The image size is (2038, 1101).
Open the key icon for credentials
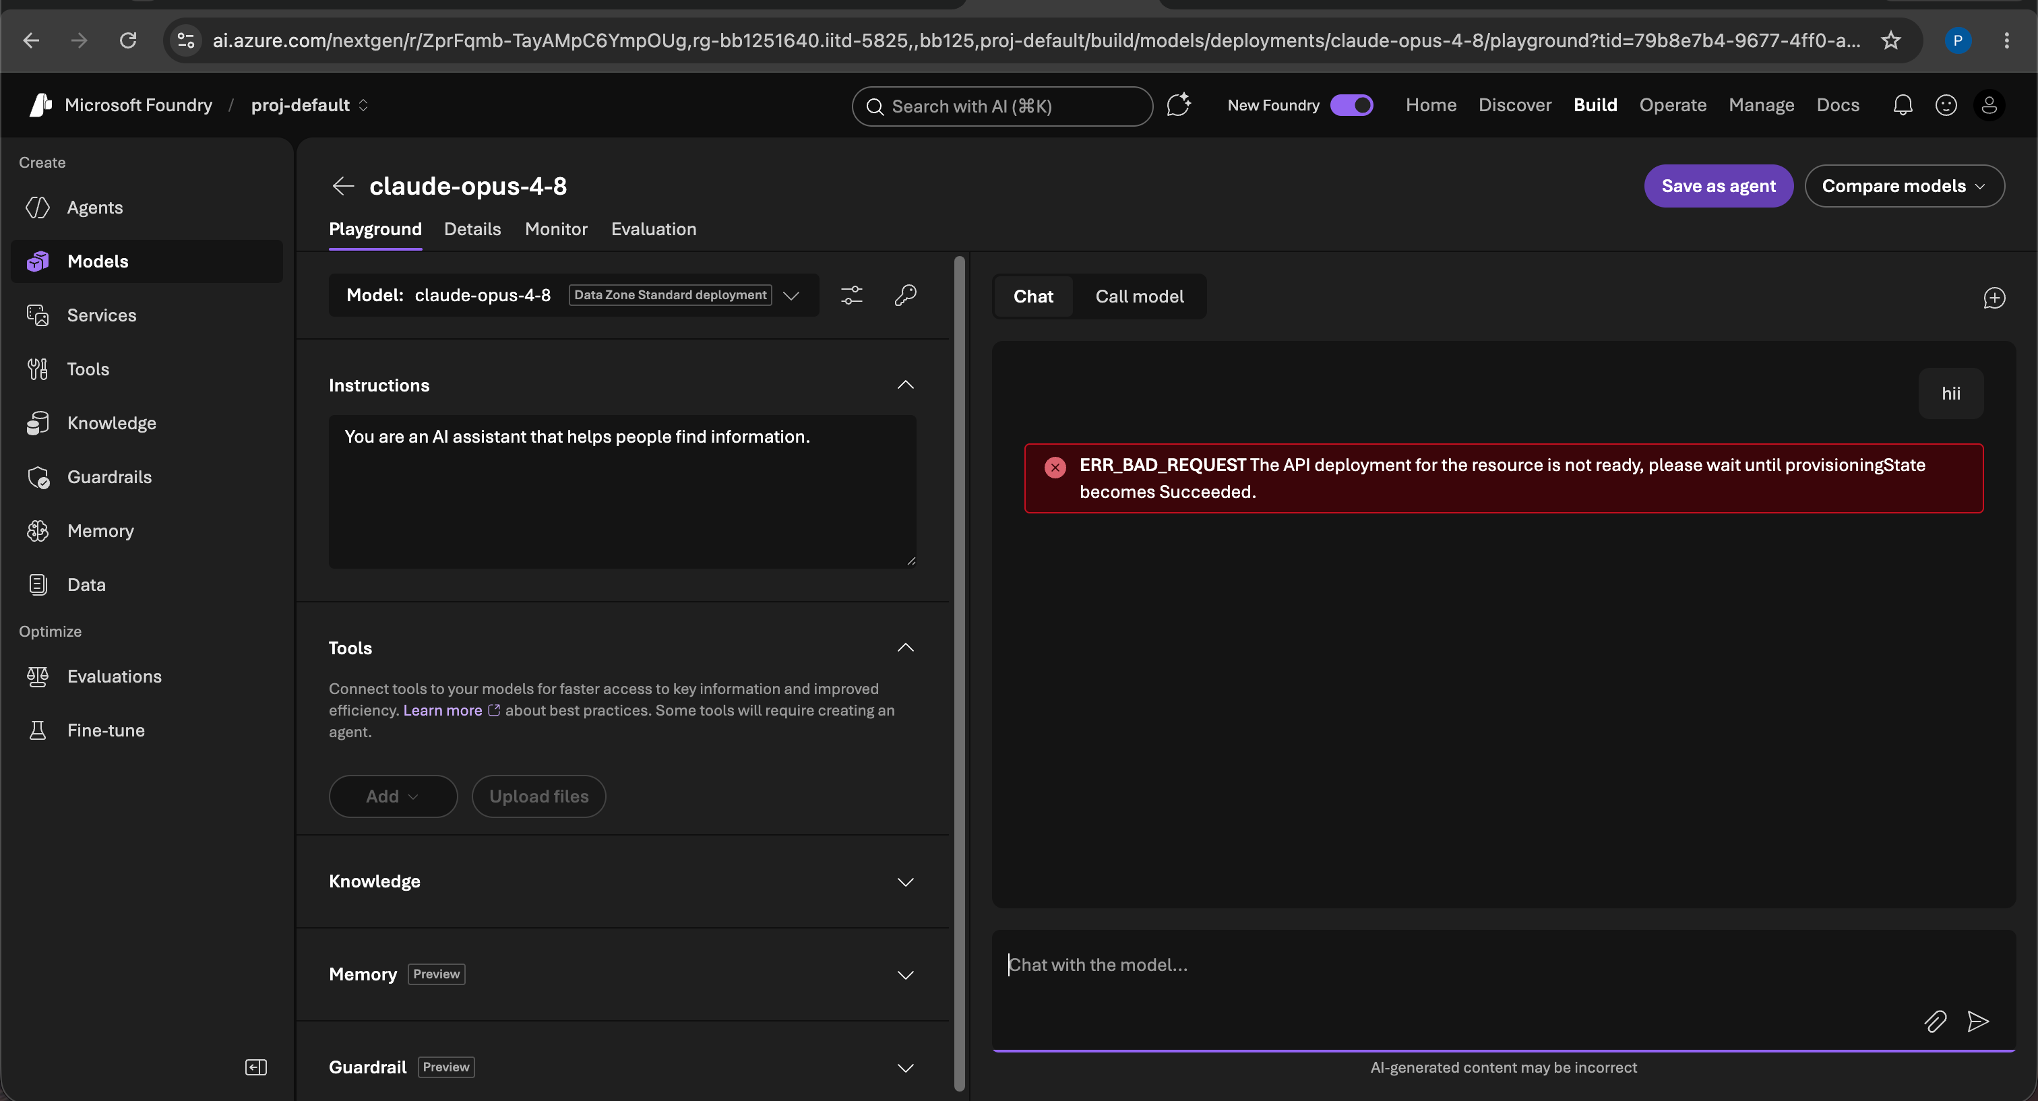[x=905, y=295]
